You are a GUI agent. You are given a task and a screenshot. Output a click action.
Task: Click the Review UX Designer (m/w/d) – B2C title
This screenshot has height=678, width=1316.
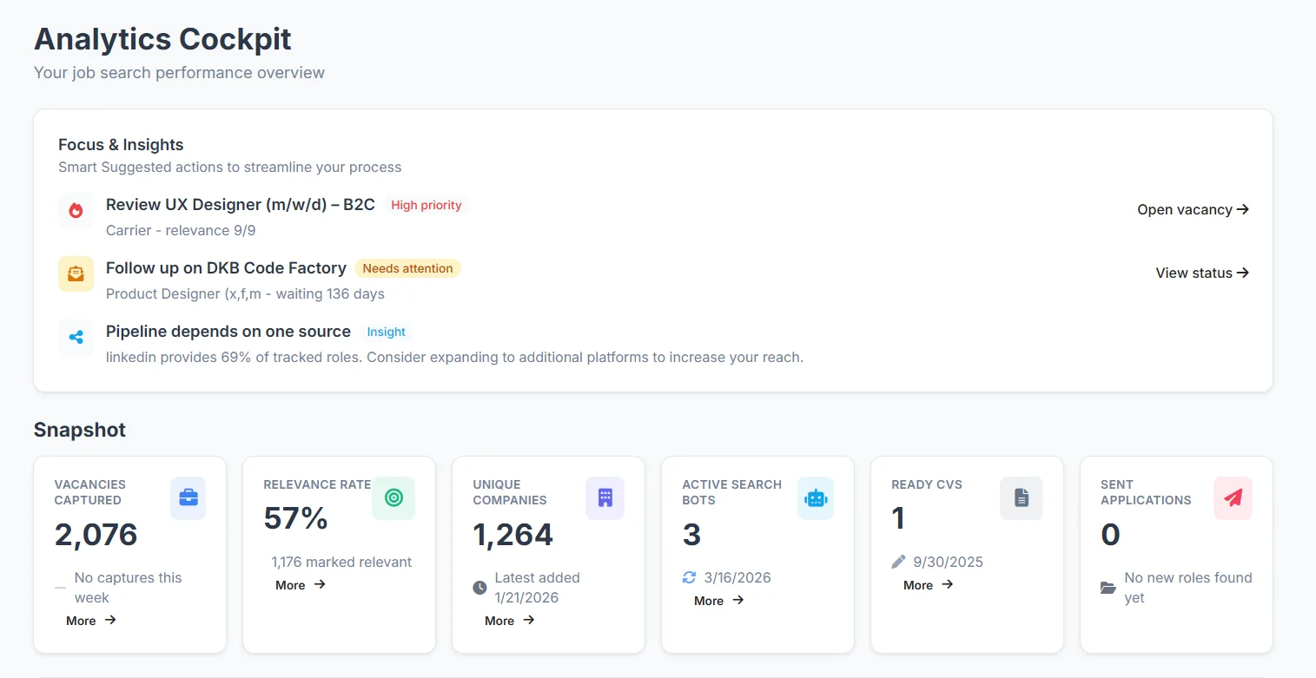pos(241,205)
